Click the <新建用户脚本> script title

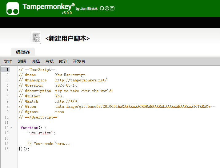click(x=67, y=38)
